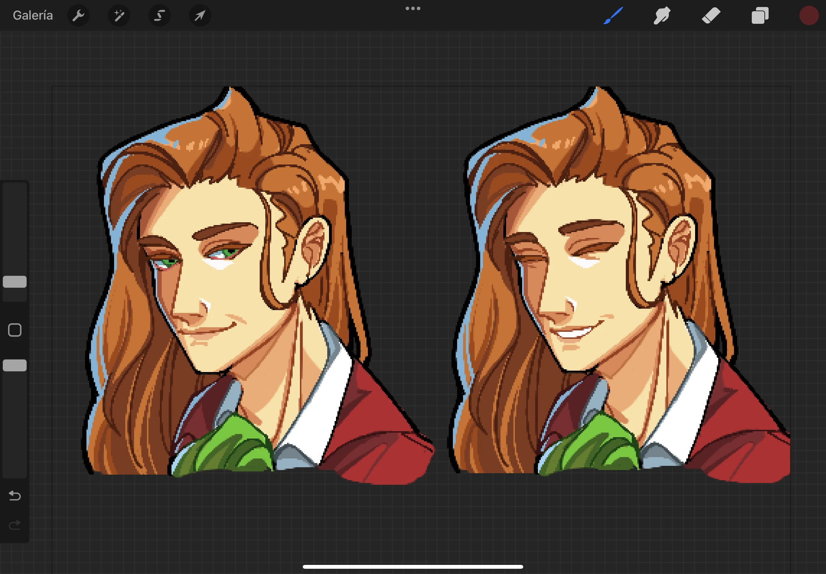Tap the three-dot menu at top center
The width and height of the screenshot is (826, 574).
413,8
